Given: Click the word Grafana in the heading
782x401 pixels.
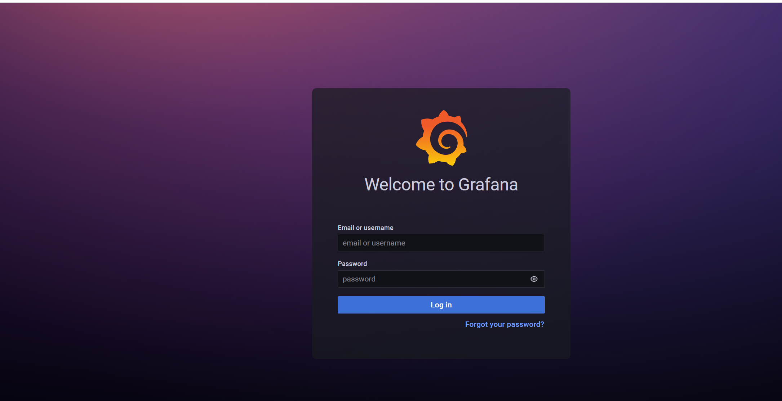Looking at the screenshot, I should 488,185.
